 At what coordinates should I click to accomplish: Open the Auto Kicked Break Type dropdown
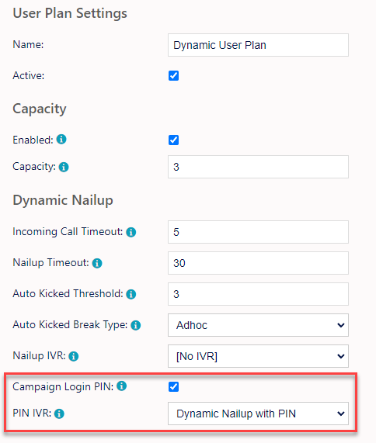258,325
